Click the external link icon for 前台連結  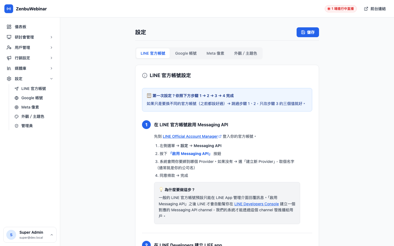pyautogui.click(x=366, y=9)
